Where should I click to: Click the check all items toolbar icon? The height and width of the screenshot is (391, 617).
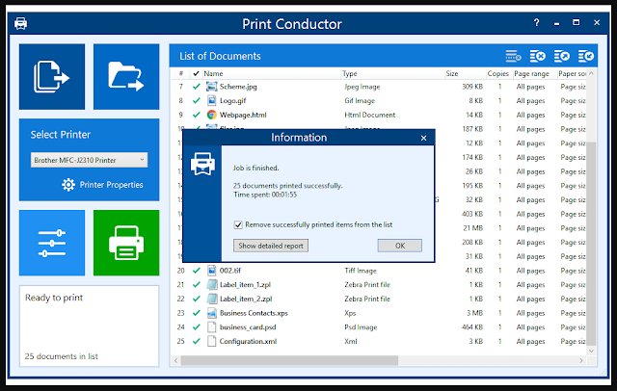pos(585,56)
